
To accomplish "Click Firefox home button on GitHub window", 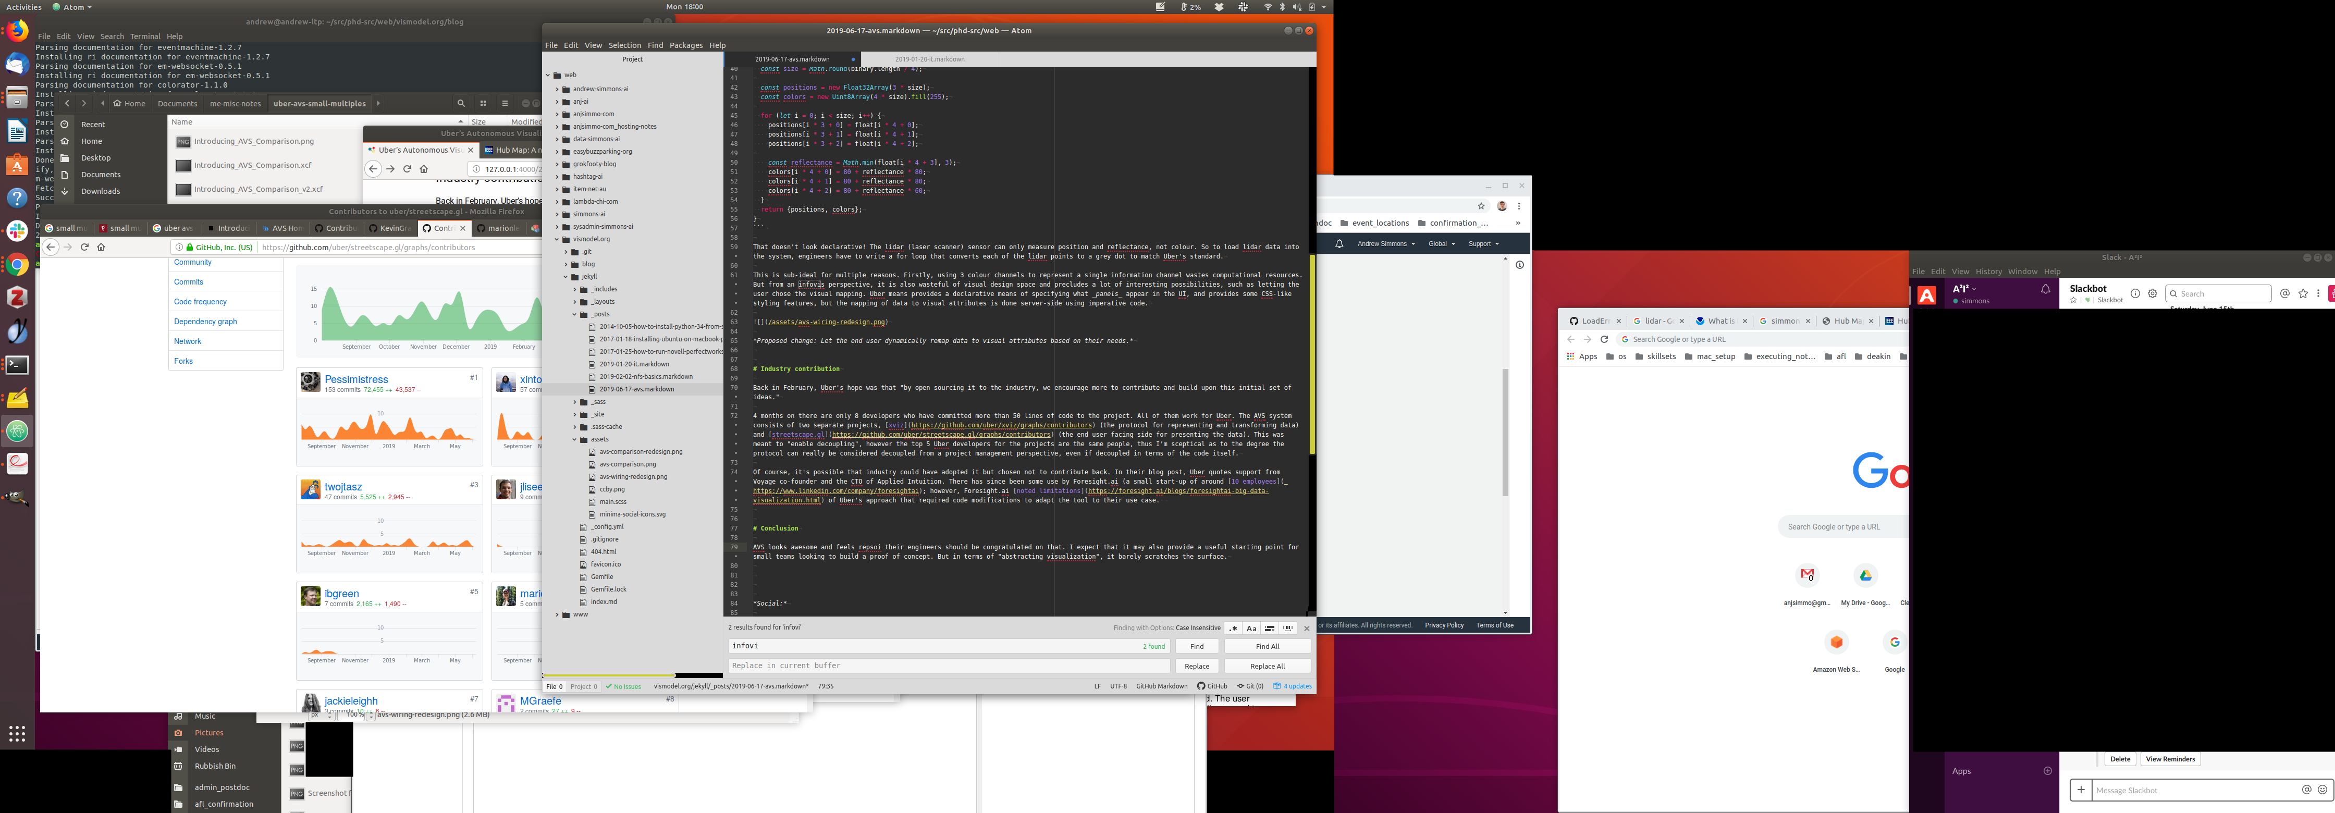I will click(x=102, y=248).
